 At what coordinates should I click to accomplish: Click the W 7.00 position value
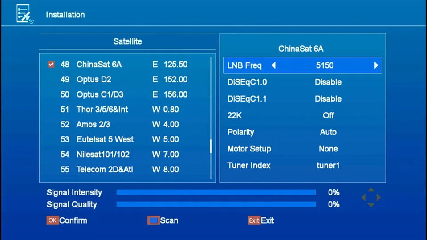166,155
